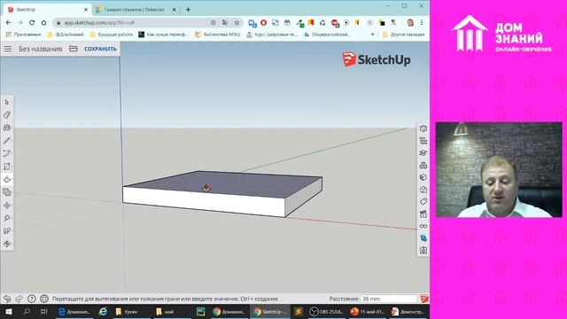This screenshot has width=567, height=319.
Task: Switch to the Tinkercad gallery tab
Action: tap(136, 10)
